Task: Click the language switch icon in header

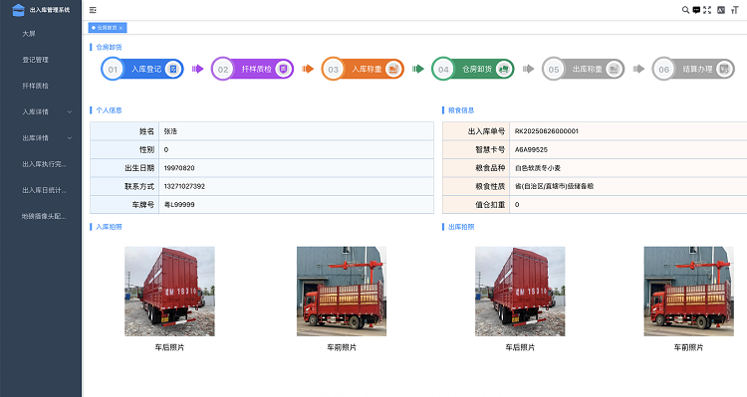Action: [x=721, y=10]
